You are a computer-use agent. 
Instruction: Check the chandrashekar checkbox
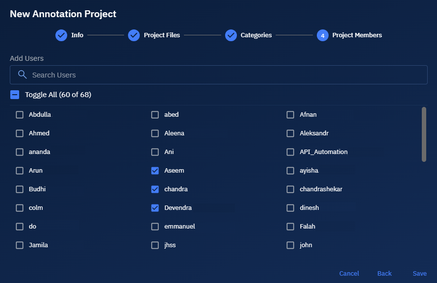[290, 189]
